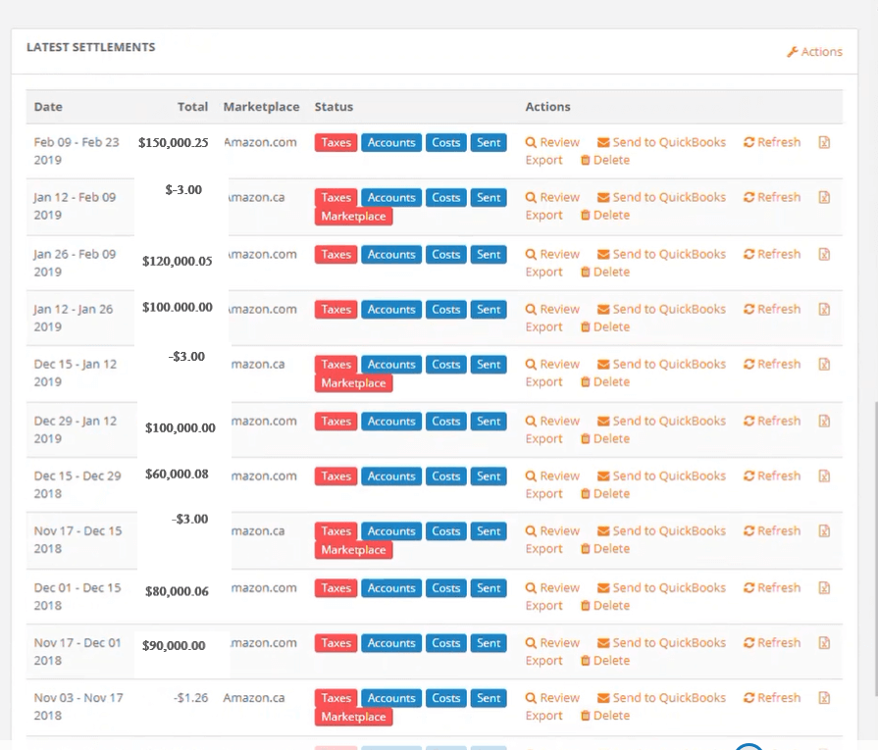The height and width of the screenshot is (750, 878).
Task: Refresh the Feb 09 - Feb 23 settlement
Action: [x=772, y=142]
